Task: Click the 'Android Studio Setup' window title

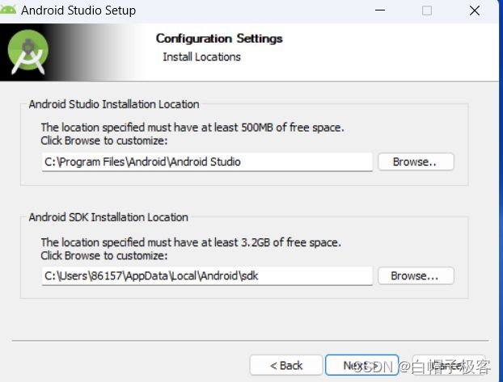Action: [x=78, y=10]
